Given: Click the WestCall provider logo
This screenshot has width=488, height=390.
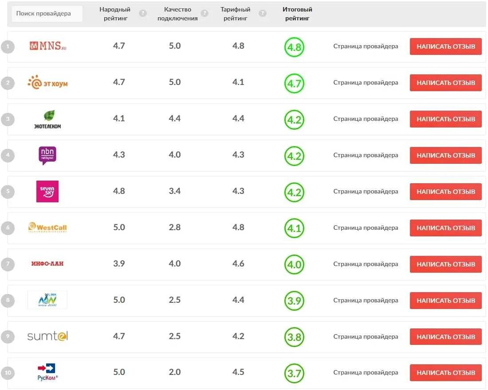Looking at the screenshot, I should pos(47,228).
